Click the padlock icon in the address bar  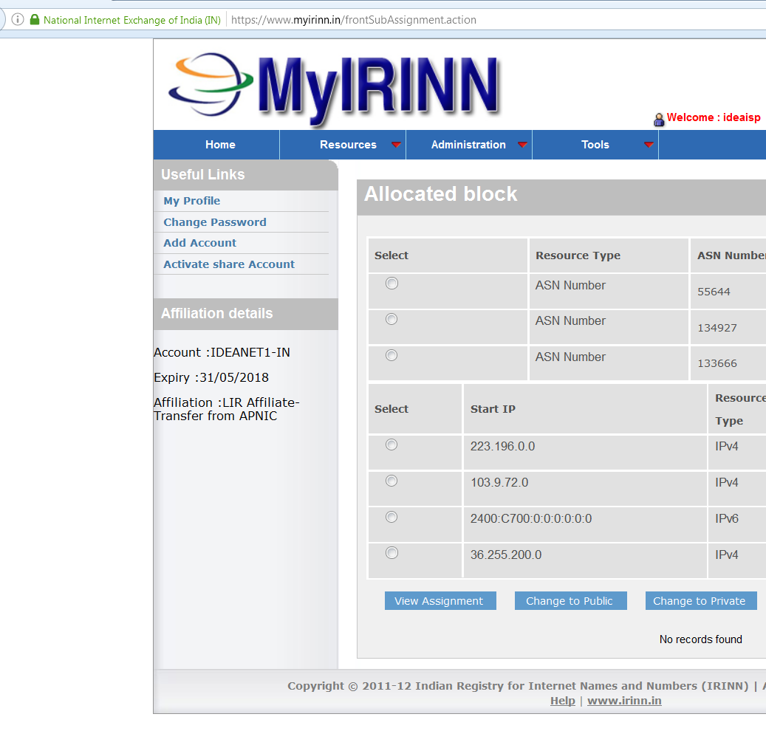34,20
